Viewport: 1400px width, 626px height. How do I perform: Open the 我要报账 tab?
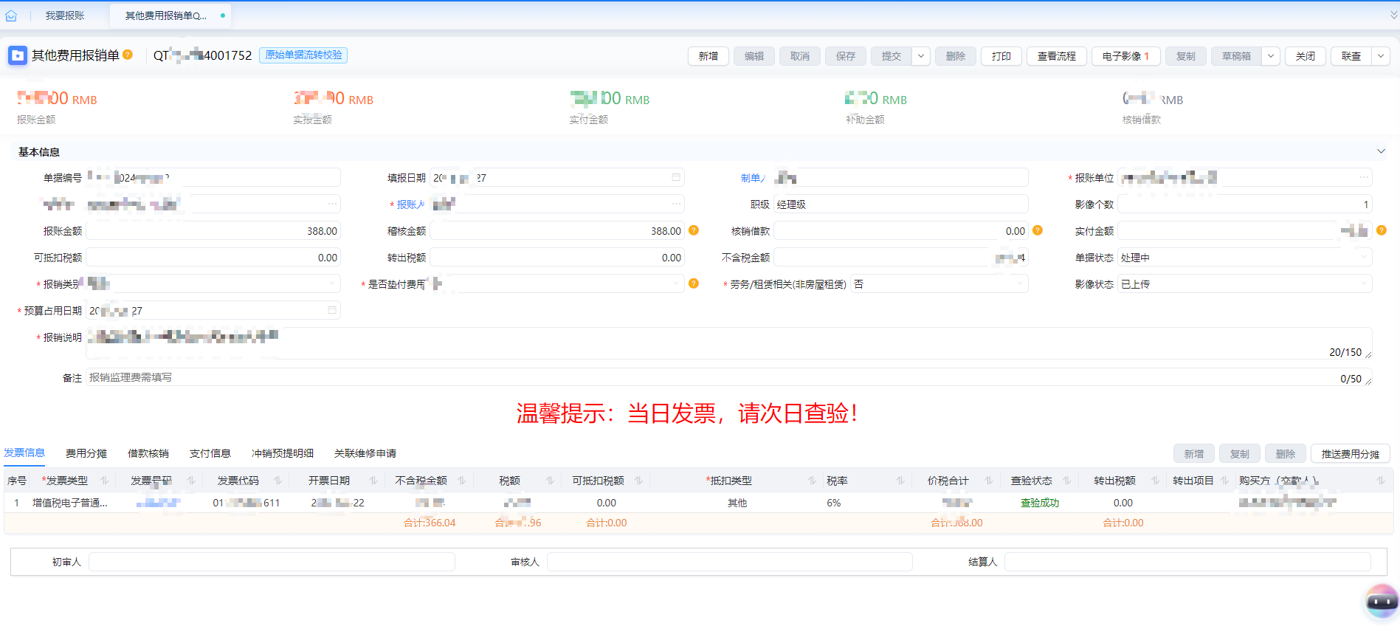pyautogui.click(x=65, y=16)
